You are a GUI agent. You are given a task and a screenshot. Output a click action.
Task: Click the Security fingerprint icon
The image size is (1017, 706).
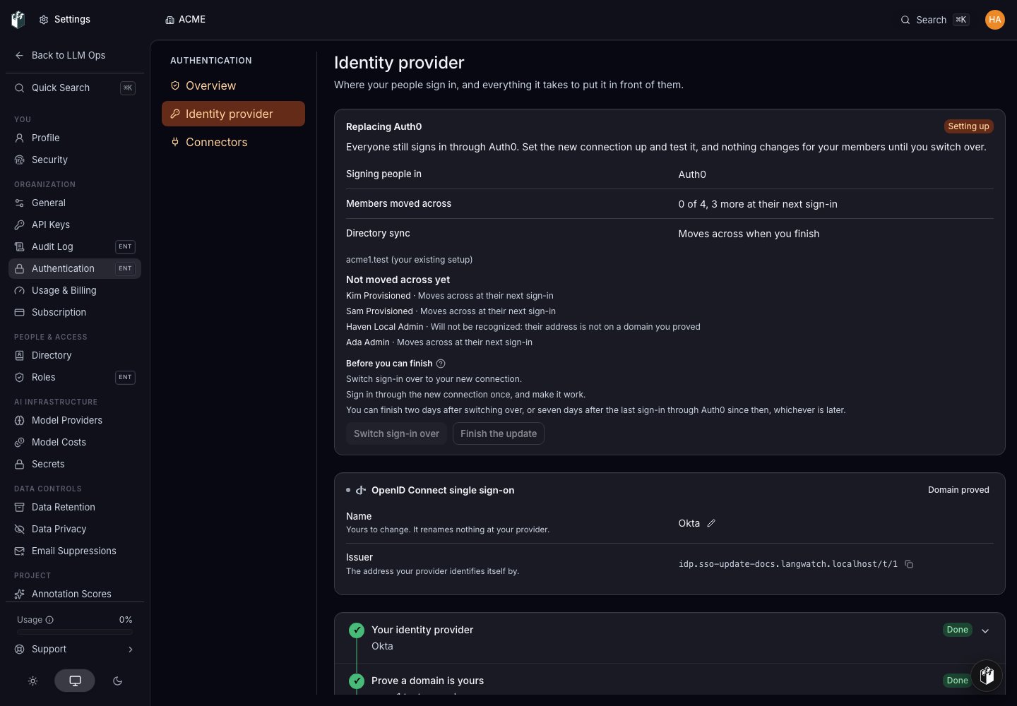(20, 160)
